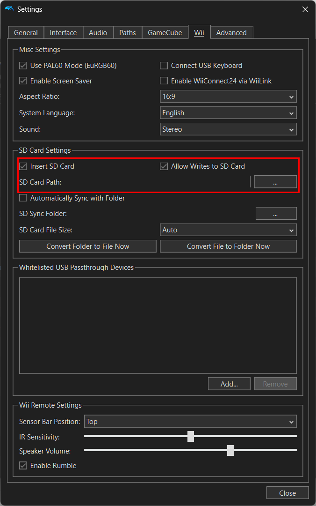316x506 pixels.
Task: Expand the System Language dropdown
Action: click(228, 113)
